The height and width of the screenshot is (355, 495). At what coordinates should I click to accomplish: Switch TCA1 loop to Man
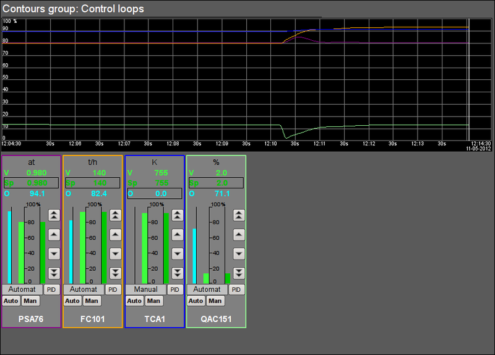(153, 300)
